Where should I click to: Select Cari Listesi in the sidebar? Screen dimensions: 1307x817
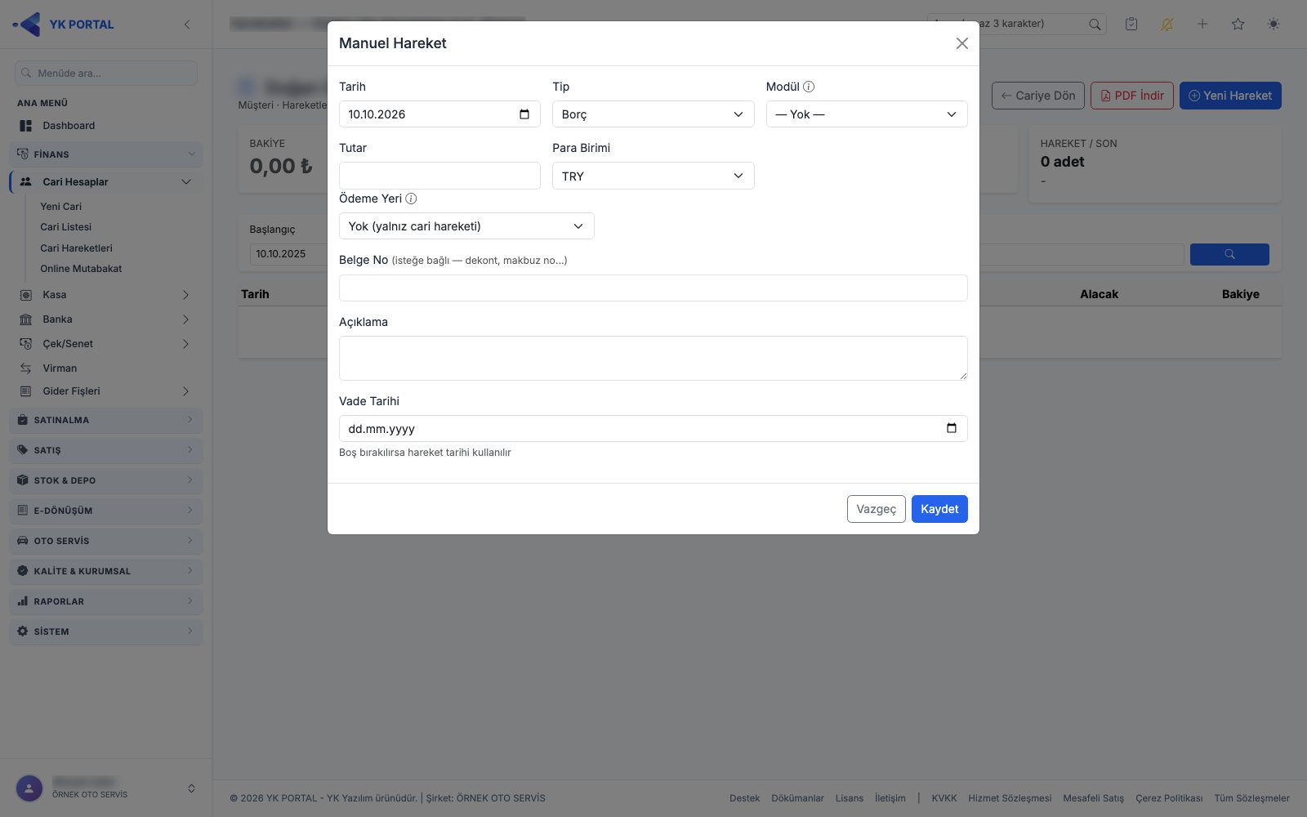click(66, 227)
